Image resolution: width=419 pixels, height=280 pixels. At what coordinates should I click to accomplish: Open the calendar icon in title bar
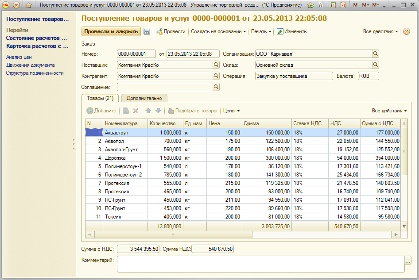tap(343, 5)
